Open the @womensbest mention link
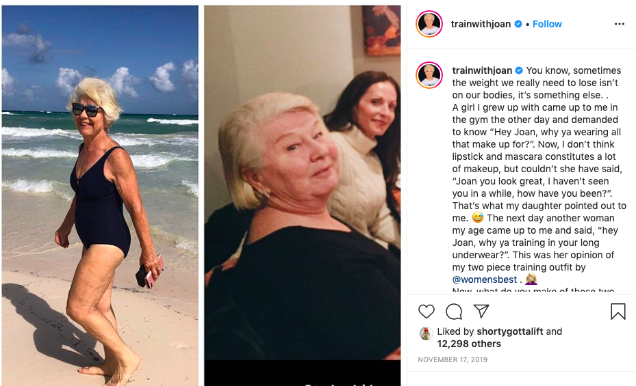The height and width of the screenshot is (386, 636). click(x=485, y=279)
